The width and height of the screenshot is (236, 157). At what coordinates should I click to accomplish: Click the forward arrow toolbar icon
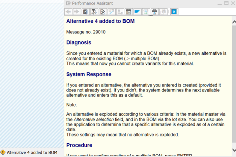click(77, 12)
